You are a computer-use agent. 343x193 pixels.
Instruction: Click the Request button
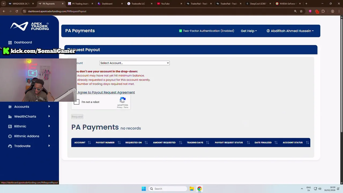point(77,117)
